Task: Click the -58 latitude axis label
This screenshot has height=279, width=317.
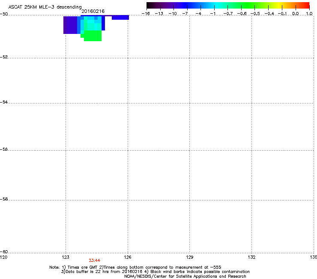Action: point(4,199)
